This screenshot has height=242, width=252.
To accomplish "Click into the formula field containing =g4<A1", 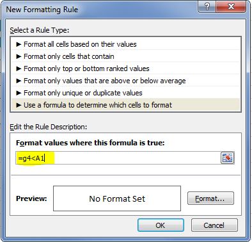I will [x=118, y=158].
